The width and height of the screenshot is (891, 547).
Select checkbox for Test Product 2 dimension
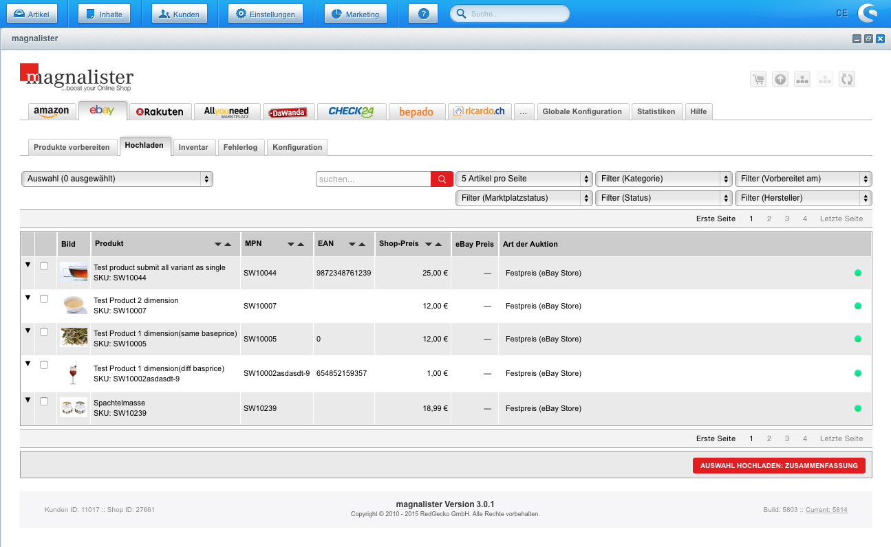pyautogui.click(x=44, y=299)
